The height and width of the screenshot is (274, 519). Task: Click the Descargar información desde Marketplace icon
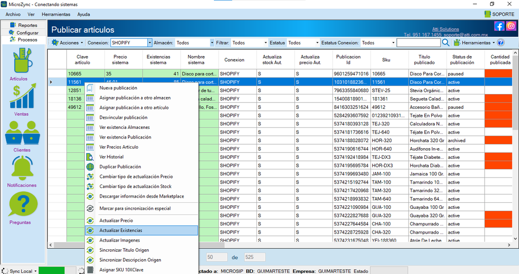coord(90,197)
